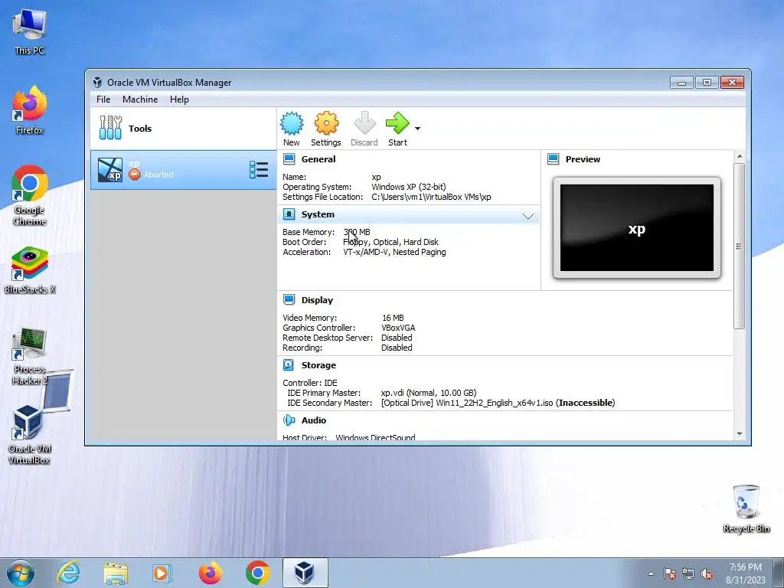Click the VirtualBox taskbar button

click(x=305, y=573)
